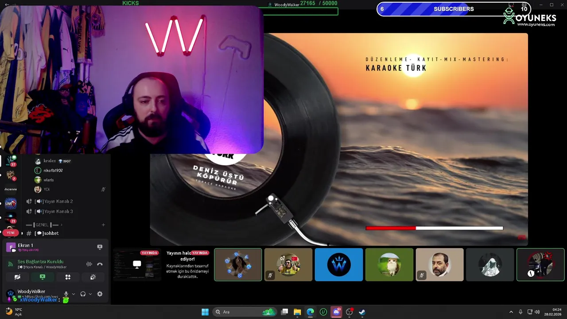This screenshot has height=319, width=567.
Task: Open the server icon with 21 badge
Action: [11, 218]
